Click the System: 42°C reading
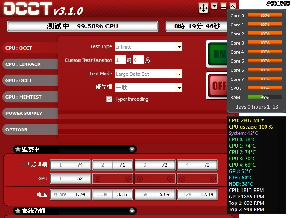Viewport: 291px width, 218px height. pos(243,133)
